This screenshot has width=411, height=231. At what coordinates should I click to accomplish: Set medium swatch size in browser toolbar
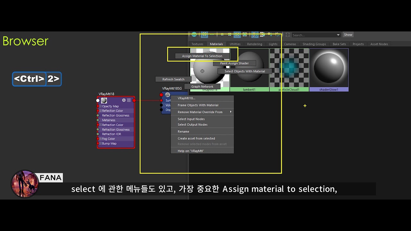pyautogui.click(x=230, y=34)
